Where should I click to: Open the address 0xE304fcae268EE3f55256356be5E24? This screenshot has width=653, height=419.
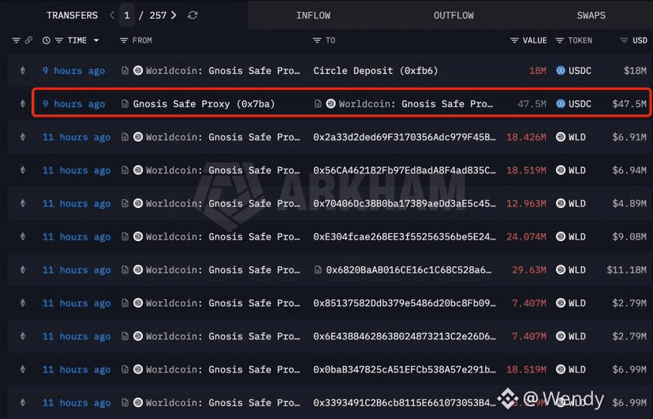pyautogui.click(x=405, y=237)
